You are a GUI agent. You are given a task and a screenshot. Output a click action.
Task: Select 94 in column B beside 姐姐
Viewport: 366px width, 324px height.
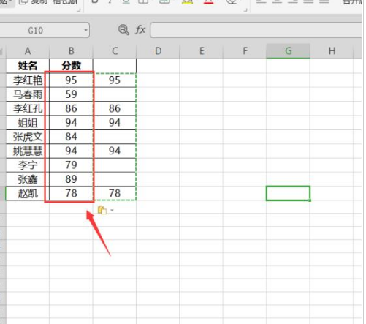(x=71, y=123)
